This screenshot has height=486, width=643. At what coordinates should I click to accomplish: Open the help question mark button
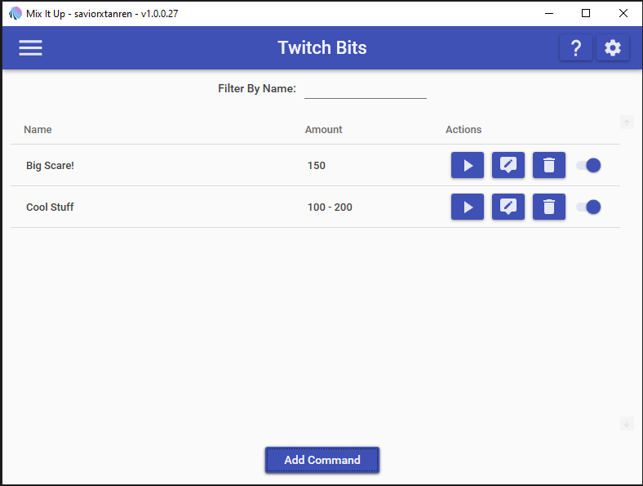point(576,47)
